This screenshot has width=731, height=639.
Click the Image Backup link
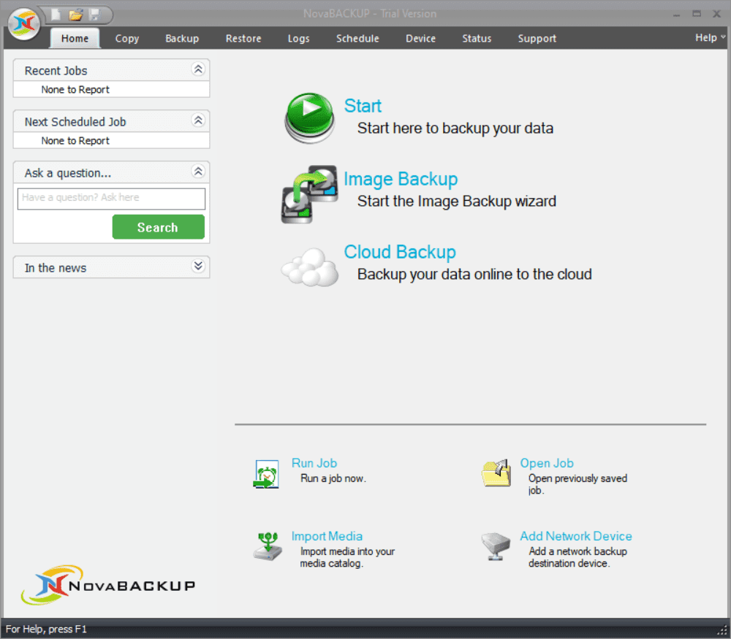tap(401, 179)
